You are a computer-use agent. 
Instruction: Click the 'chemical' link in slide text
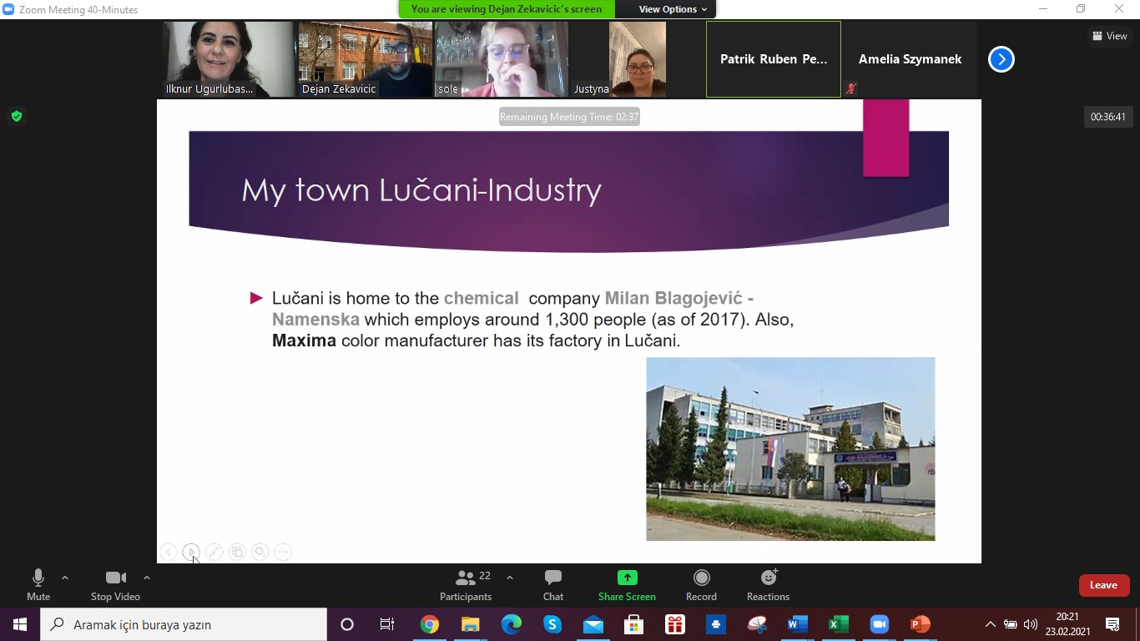pos(481,298)
